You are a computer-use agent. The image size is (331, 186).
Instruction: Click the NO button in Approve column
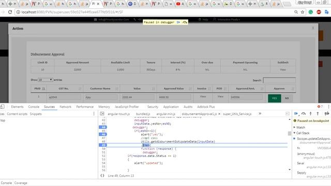(x=287, y=98)
